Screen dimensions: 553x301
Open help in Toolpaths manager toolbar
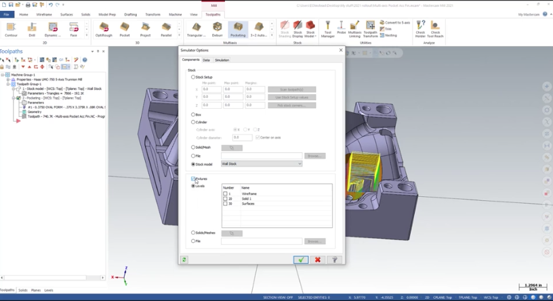tap(85, 60)
